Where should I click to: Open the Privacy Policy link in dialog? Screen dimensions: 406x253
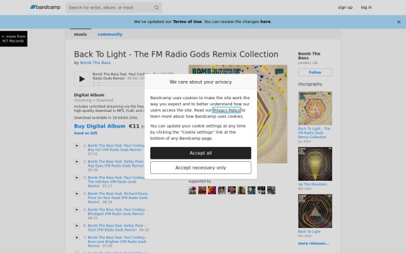tap(226, 110)
